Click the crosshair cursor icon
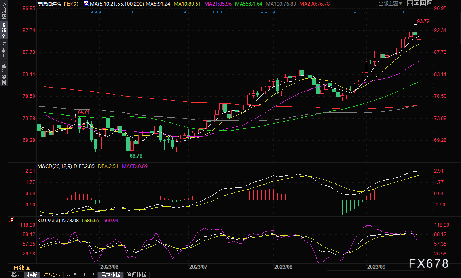The image size is (461, 278). (x=410, y=3)
